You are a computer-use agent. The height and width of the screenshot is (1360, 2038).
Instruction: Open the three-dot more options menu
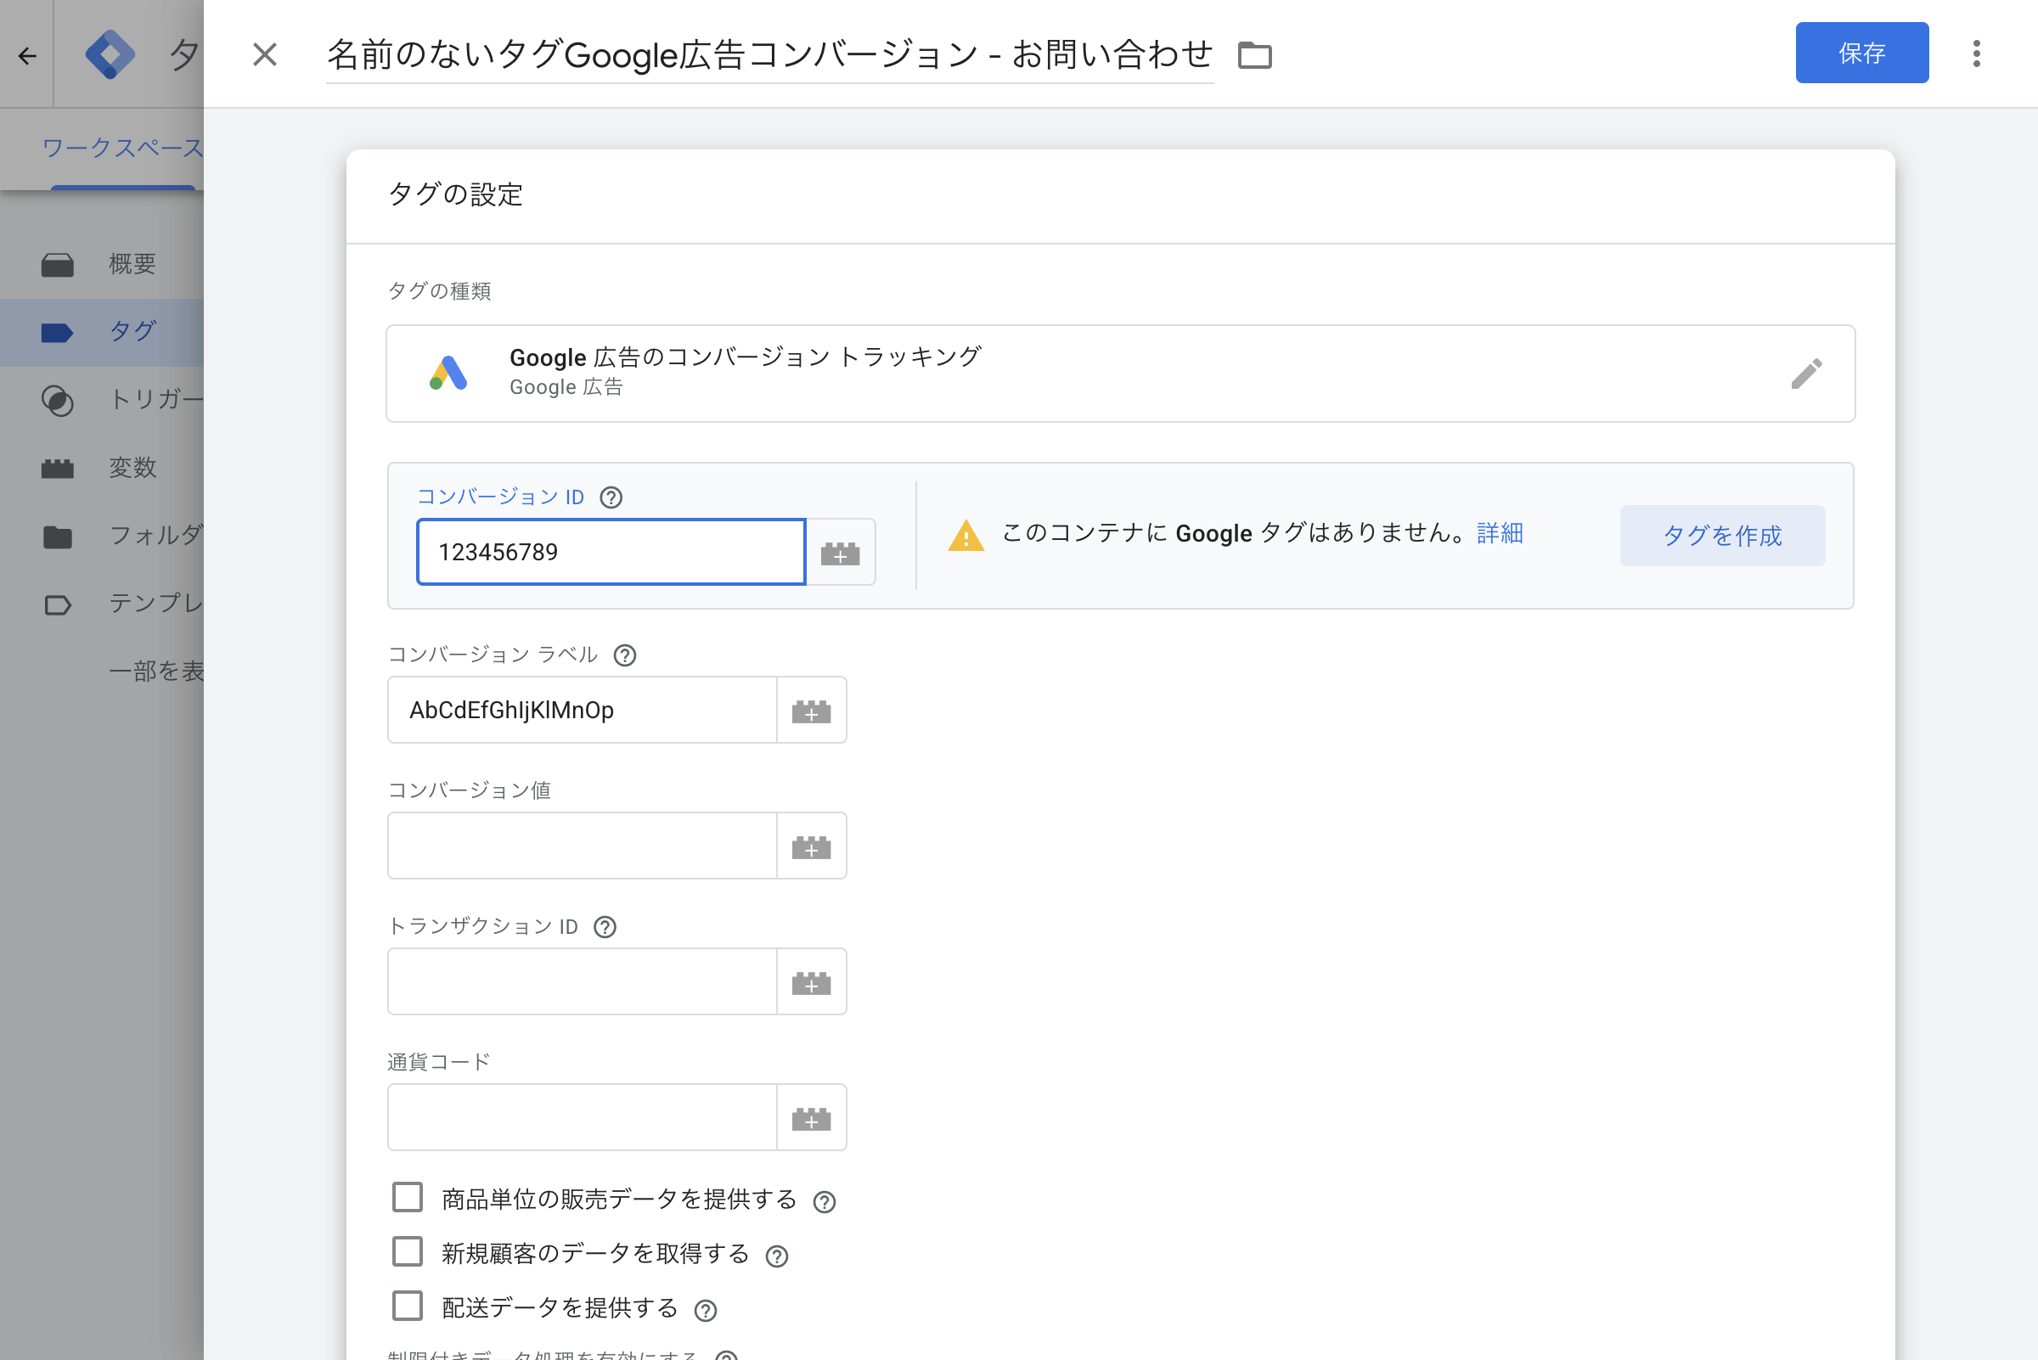[1977, 53]
